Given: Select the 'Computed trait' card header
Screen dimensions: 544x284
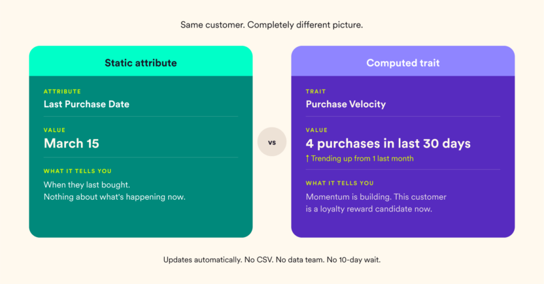Looking at the screenshot, I should [403, 61].
